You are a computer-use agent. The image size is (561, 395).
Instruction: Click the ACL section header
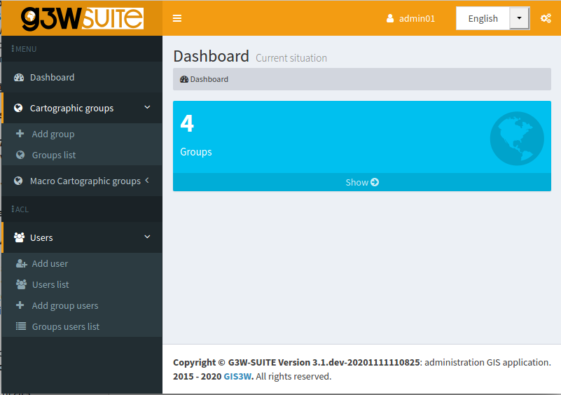point(20,209)
